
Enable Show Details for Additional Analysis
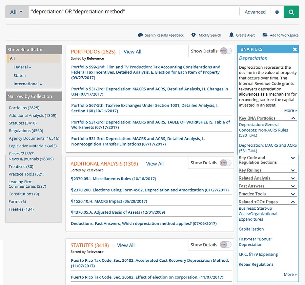tap(226, 163)
